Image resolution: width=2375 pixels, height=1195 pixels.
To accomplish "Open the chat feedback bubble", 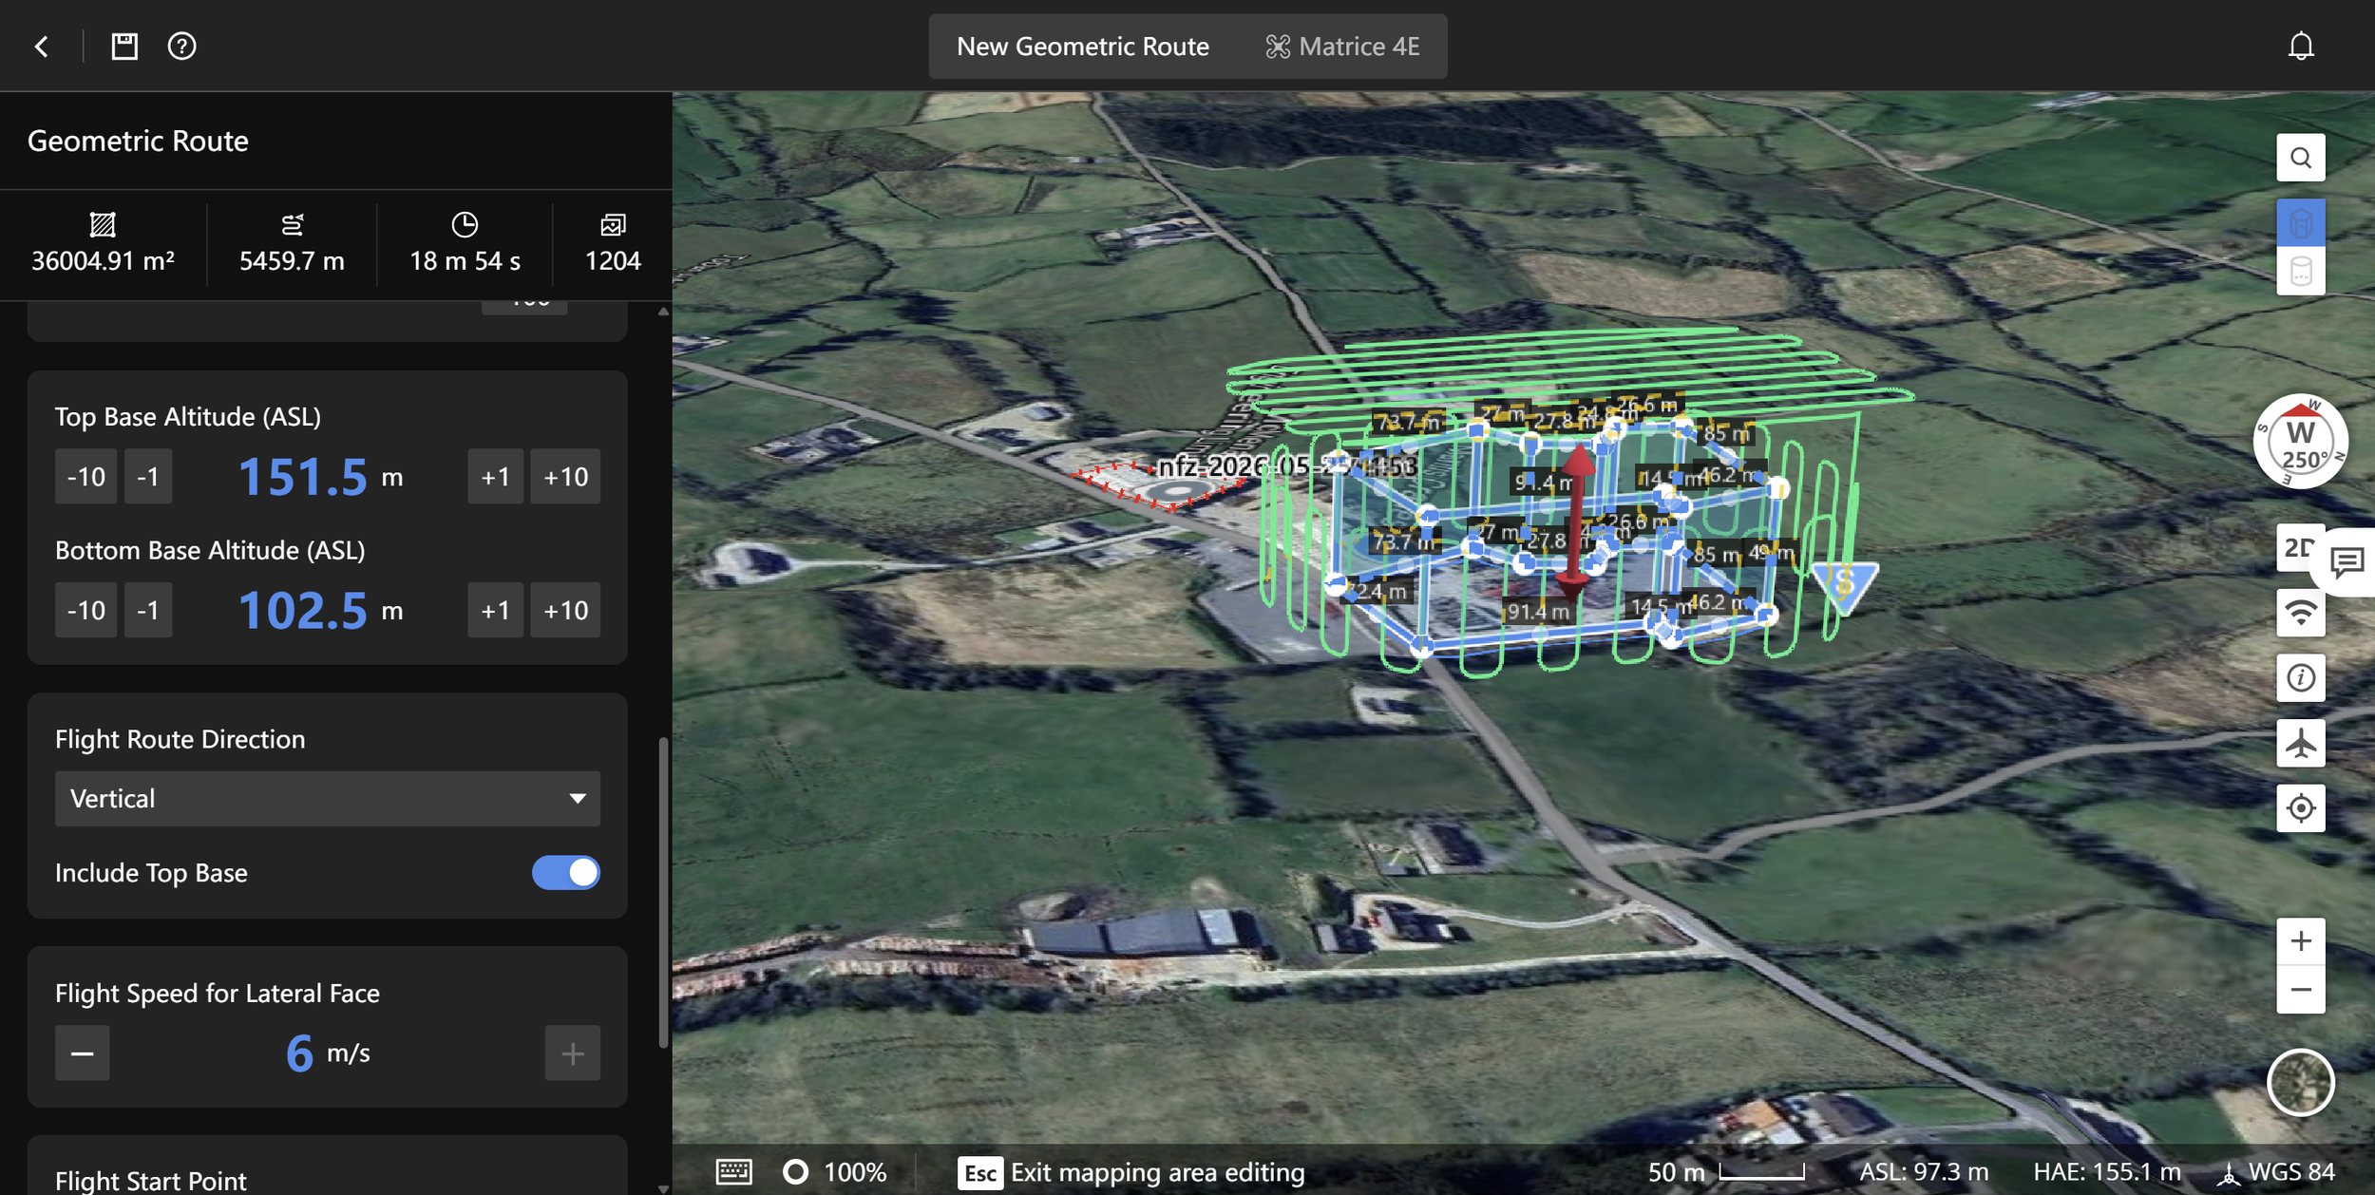I will 2347,562.
